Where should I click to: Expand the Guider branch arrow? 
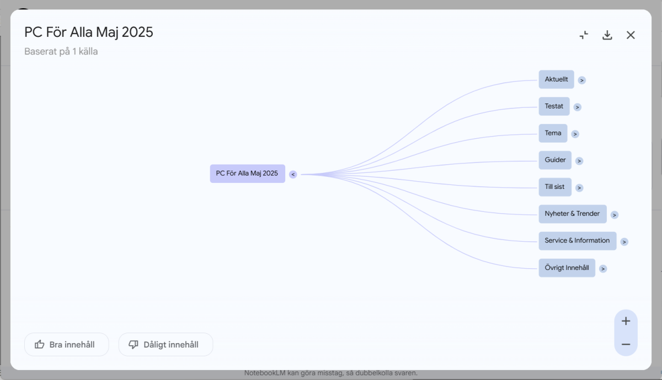pos(579,161)
